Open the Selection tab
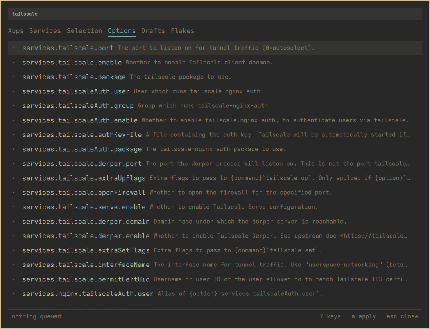This screenshot has height=329, width=430. [84, 31]
